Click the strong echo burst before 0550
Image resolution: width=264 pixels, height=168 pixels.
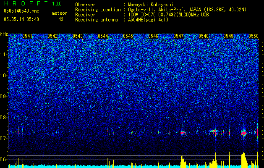pyautogui.click(x=243, y=133)
